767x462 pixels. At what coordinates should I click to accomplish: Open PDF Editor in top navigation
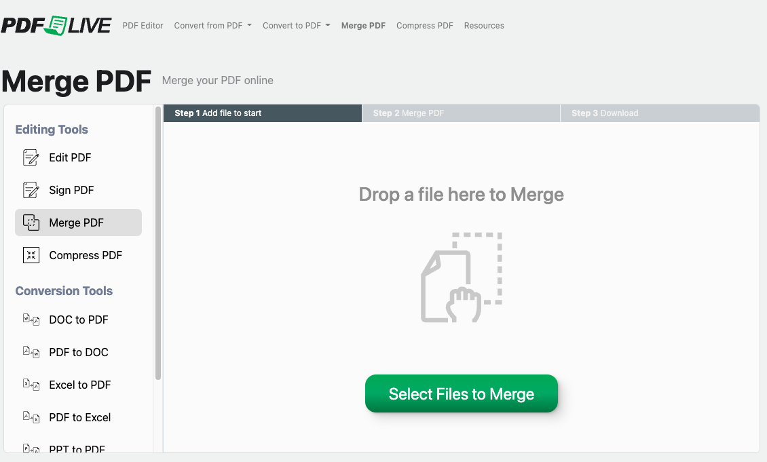pyautogui.click(x=143, y=25)
